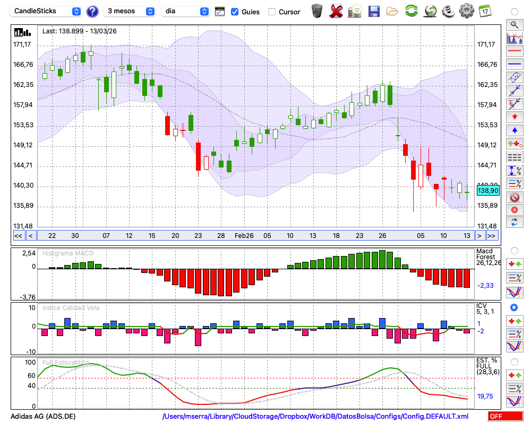This screenshot has width=531, height=424.
Task: Click the Indice Calidad Vela panel title
Action: pos(71,308)
